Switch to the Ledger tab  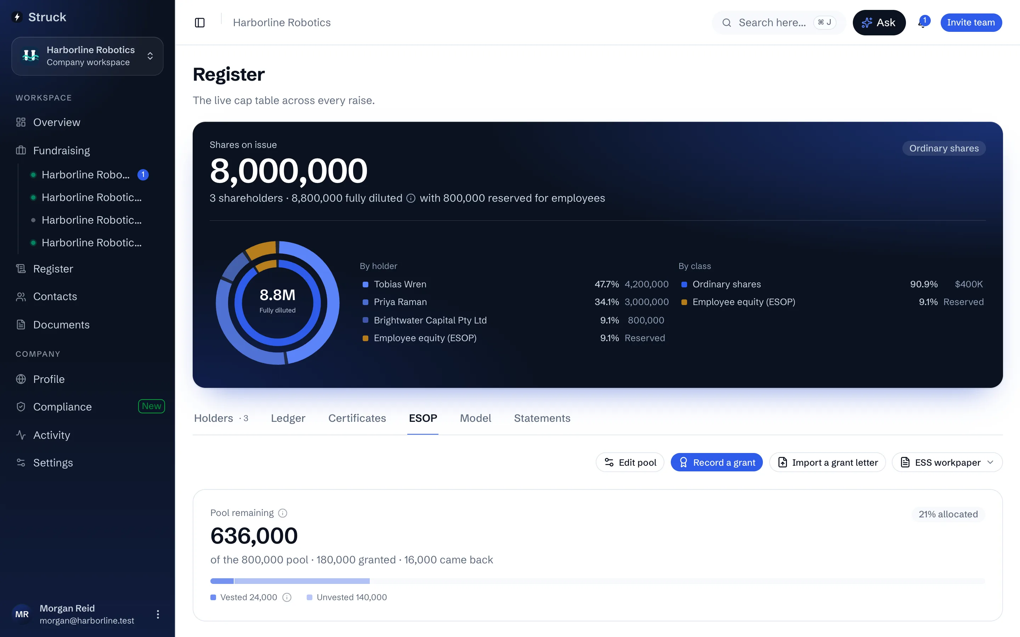288,418
